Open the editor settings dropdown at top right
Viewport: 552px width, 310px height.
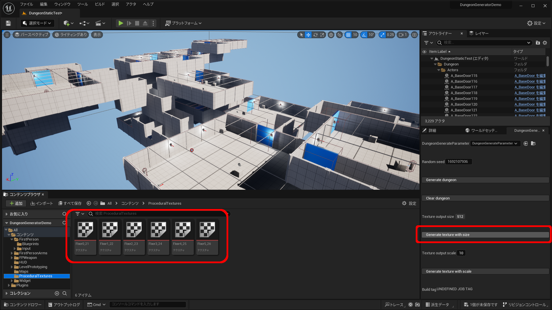point(536,23)
